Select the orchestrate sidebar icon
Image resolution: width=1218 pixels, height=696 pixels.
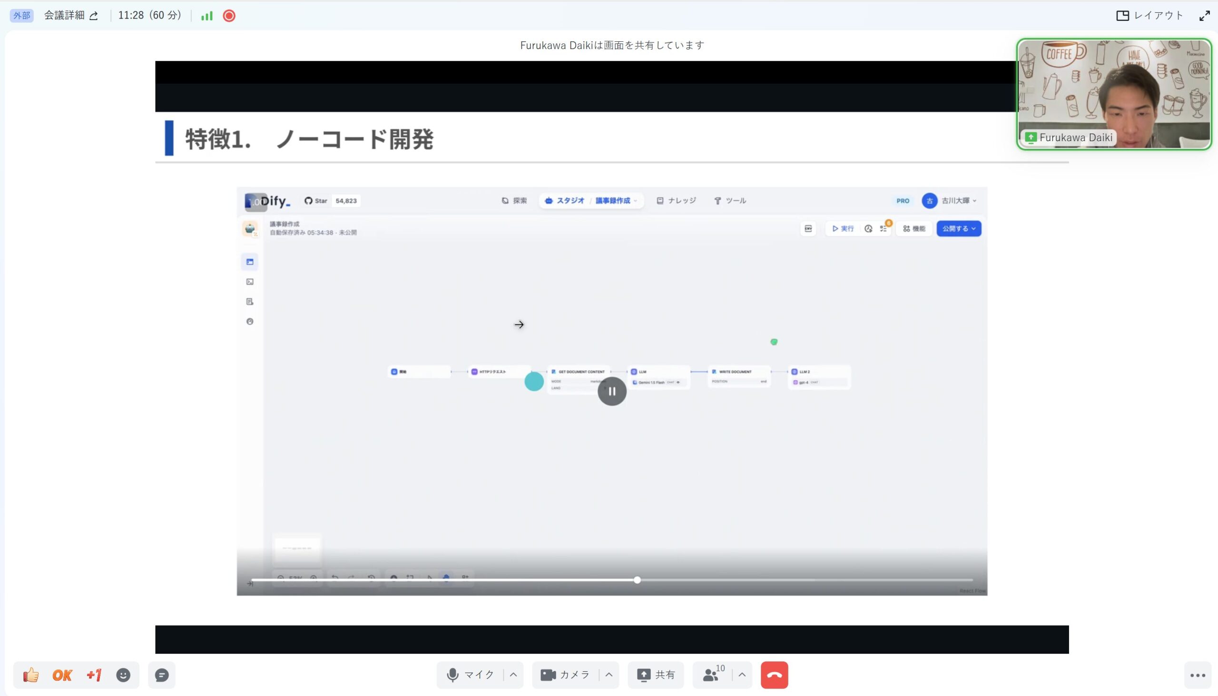(250, 262)
